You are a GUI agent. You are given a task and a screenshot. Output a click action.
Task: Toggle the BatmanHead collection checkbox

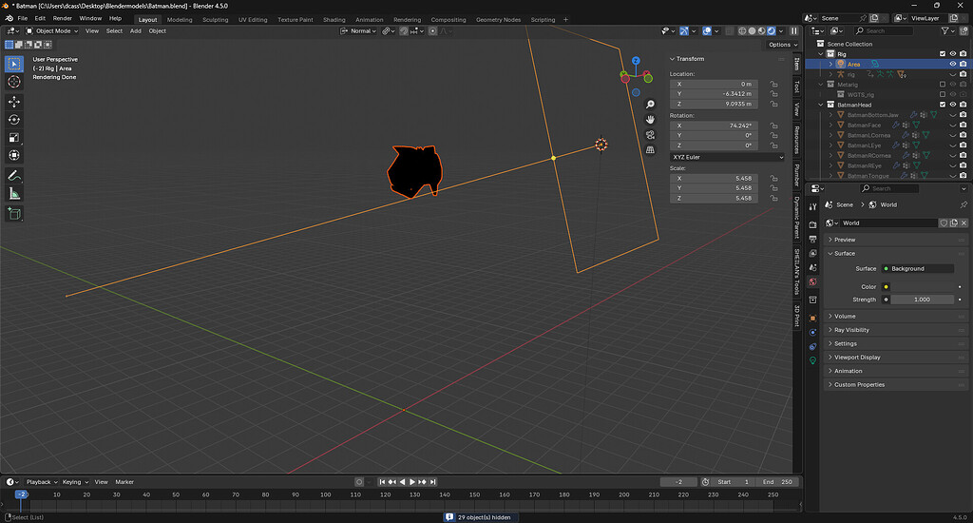click(x=943, y=105)
